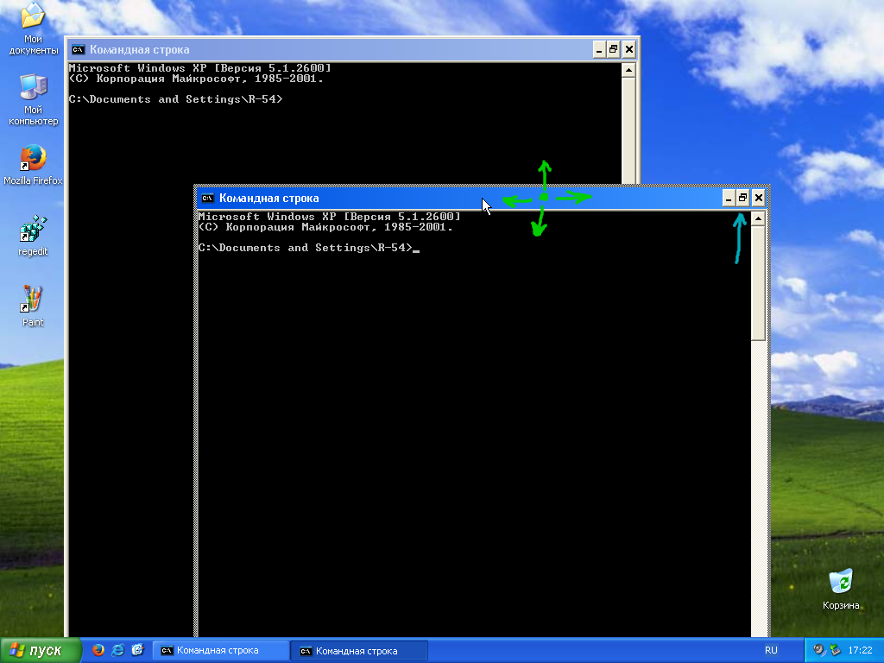
Task: Click the Mozilla Firefox desktop shortcut
Action: (33, 159)
